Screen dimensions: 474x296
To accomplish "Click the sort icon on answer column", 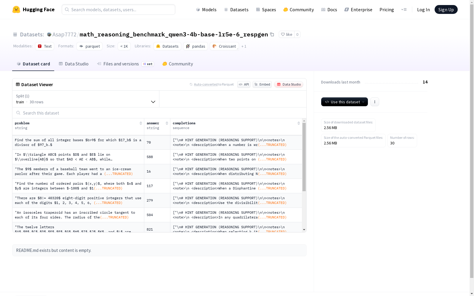I will click(x=167, y=123).
